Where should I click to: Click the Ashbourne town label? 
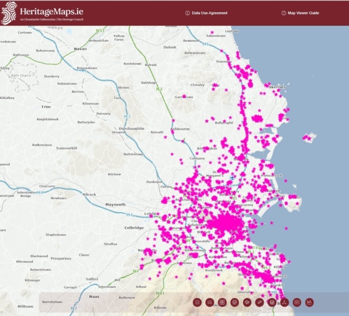point(180,129)
